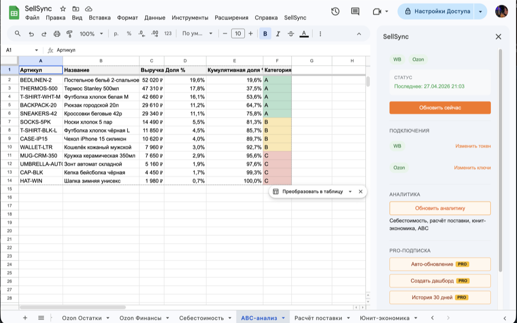Viewport: 517px width, 323px height.
Task: Dismiss the convert-to-table suggestion
Action: 361,192
